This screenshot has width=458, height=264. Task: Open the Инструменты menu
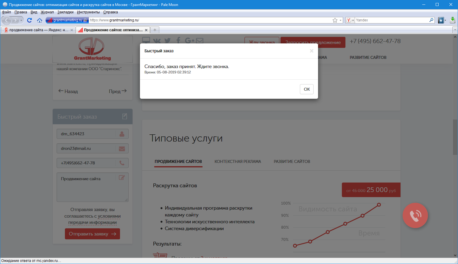point(88,12)
